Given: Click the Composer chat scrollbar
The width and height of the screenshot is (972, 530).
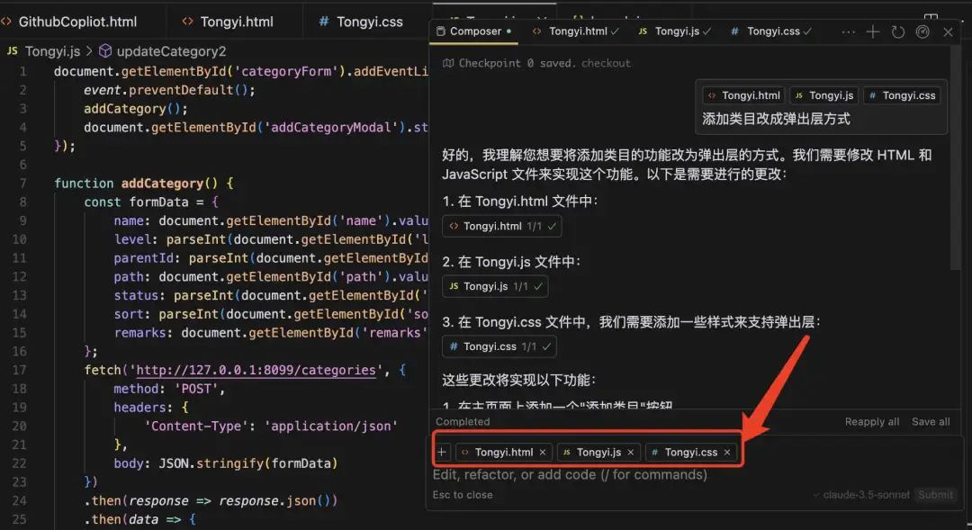Looking at the screenshot, I should pyautogui.click(x=955, y=158).
